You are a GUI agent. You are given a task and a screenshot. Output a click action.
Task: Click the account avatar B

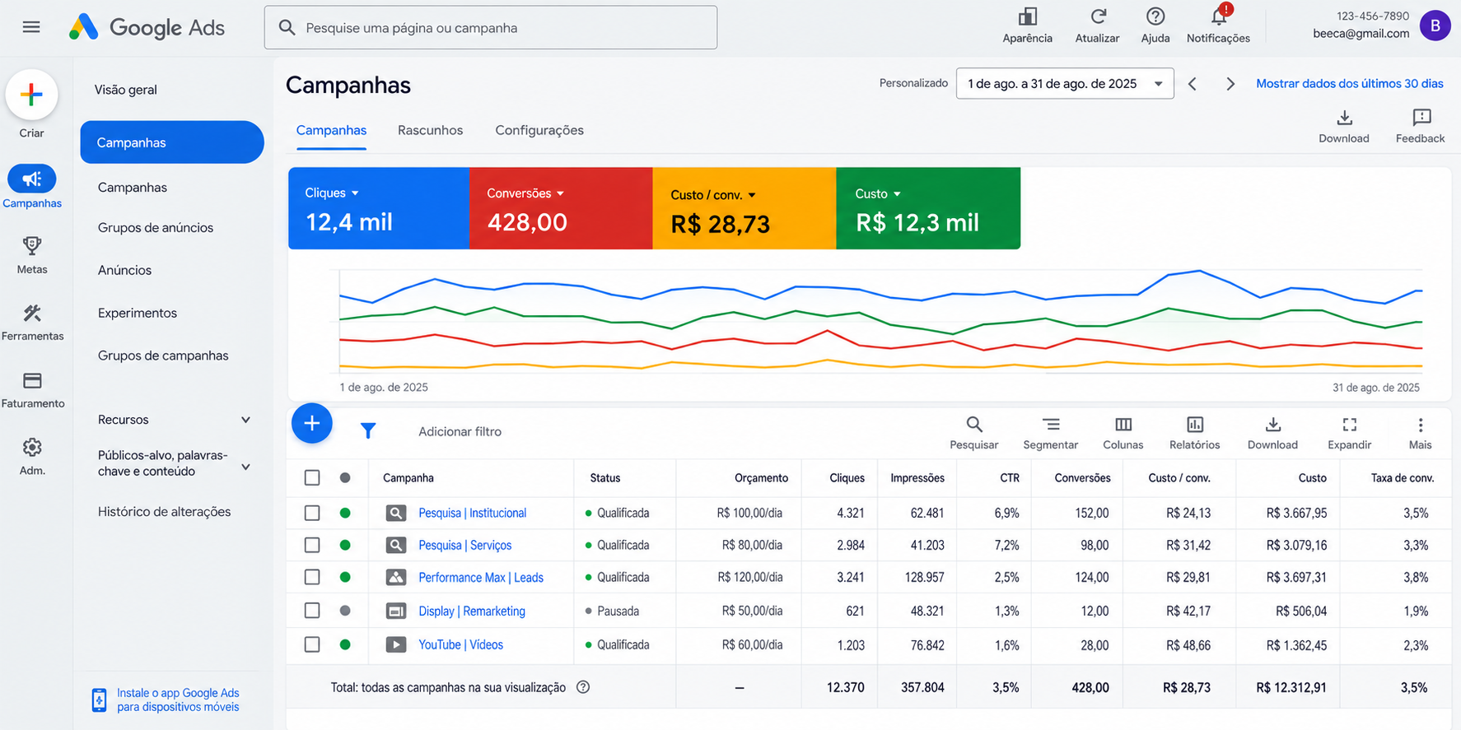point(1435,26)
